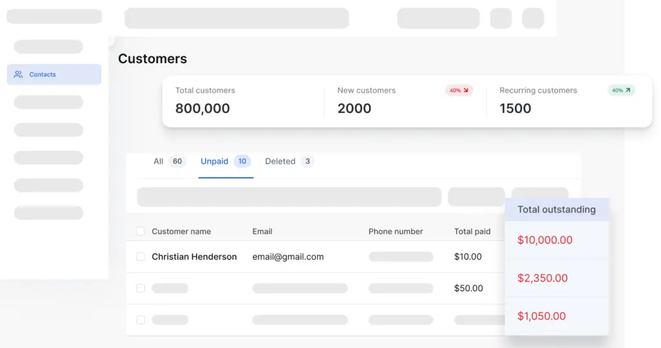
Task: Click the Customer name column header
Action: point(181,231)
